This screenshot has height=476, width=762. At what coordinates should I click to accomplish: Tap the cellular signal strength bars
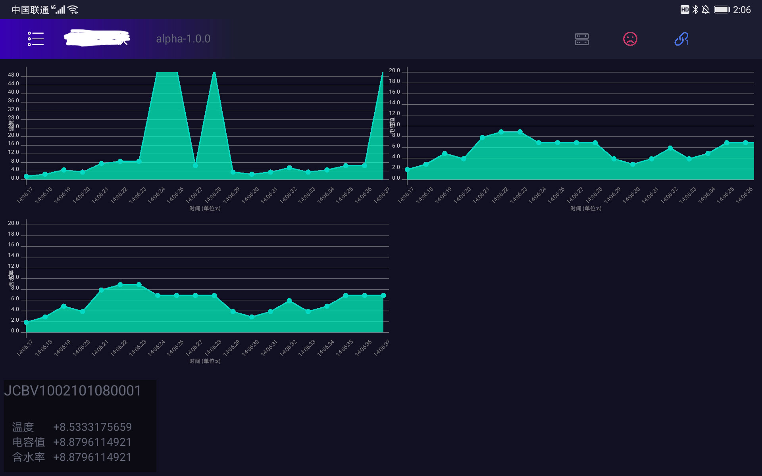(60, 10)
